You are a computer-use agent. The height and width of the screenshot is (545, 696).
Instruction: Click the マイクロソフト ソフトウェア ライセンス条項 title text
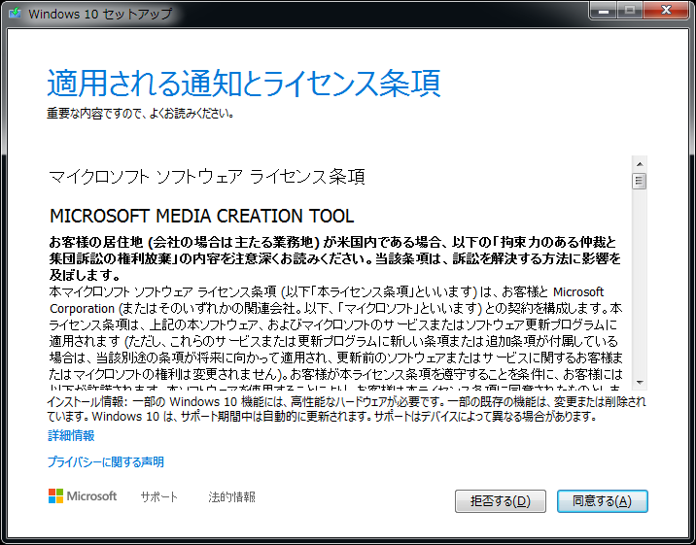pyautogui.click(x=207, y=177)
